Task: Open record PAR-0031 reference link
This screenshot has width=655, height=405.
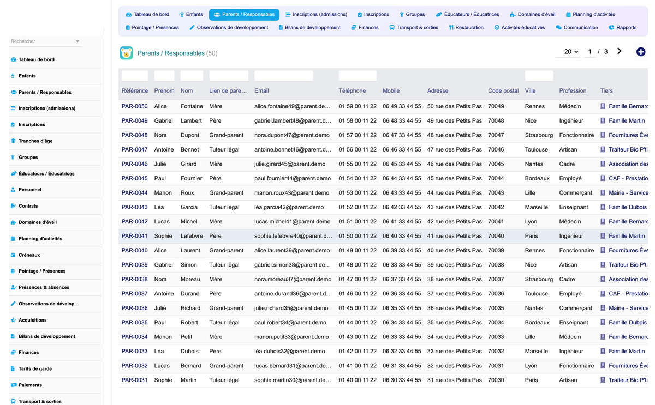Action: (x=134, y=380)
